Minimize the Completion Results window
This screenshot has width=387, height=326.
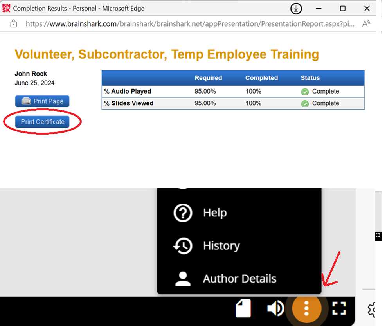(319, 9)
